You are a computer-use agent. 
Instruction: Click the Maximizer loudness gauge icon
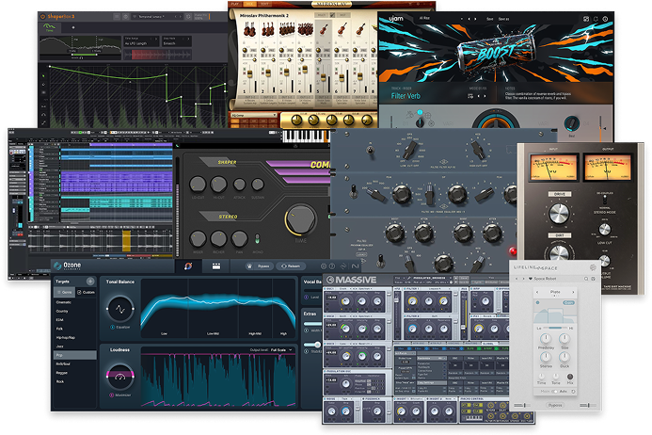point(119,377)
